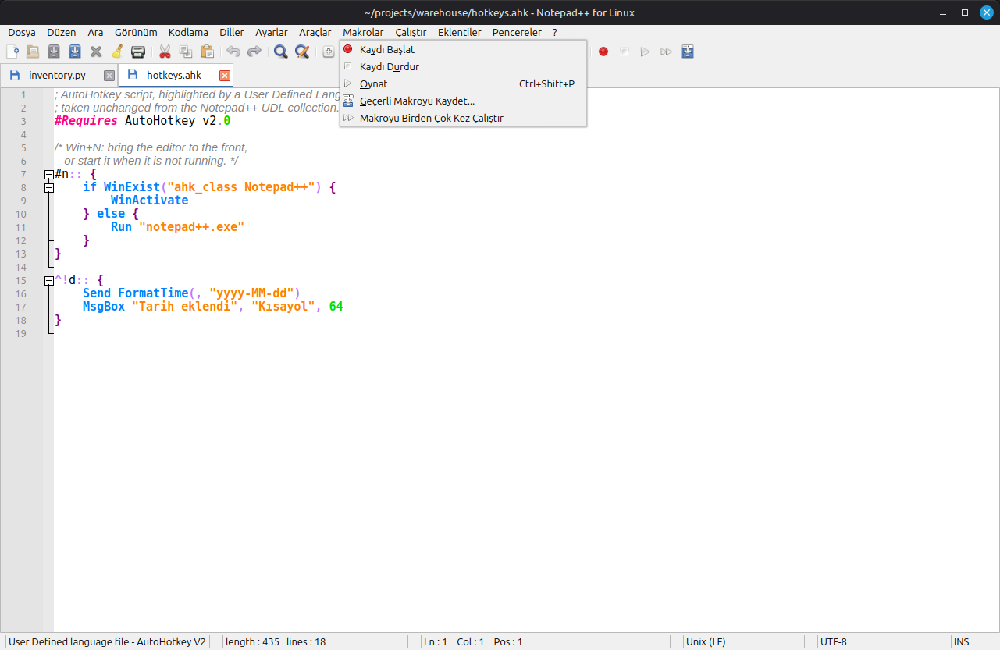
Task: Click line number 10 in the margin
Action: tap(20, 214)
